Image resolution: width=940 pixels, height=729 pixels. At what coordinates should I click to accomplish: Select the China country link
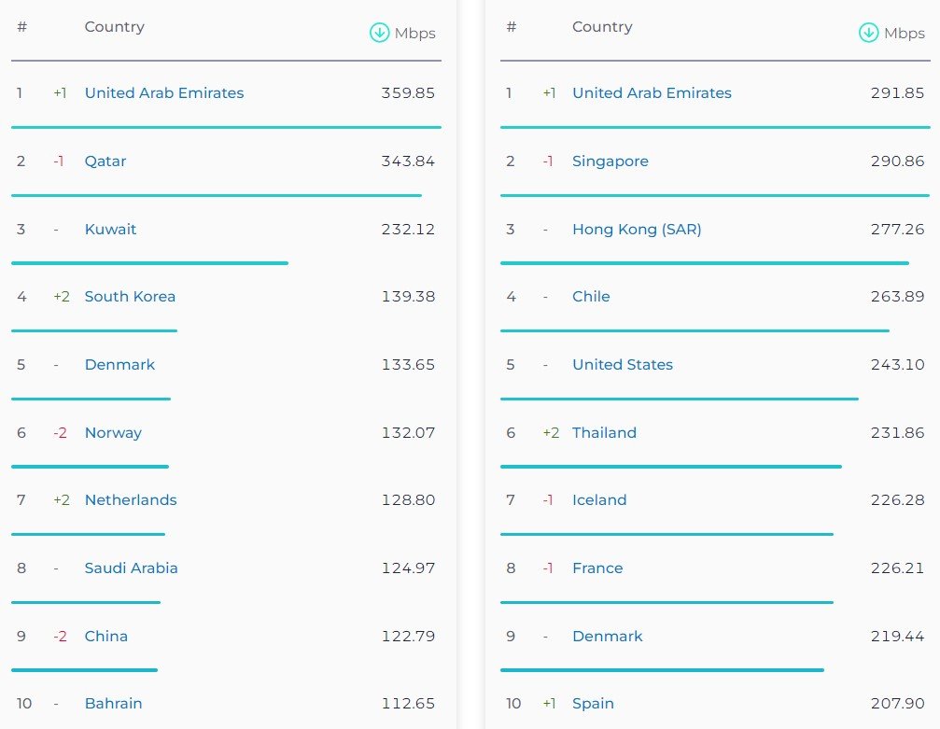[106, 637]
